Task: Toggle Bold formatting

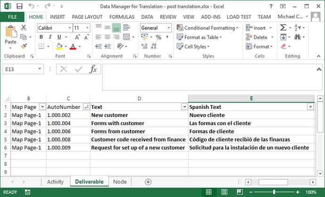Action: 41,37
